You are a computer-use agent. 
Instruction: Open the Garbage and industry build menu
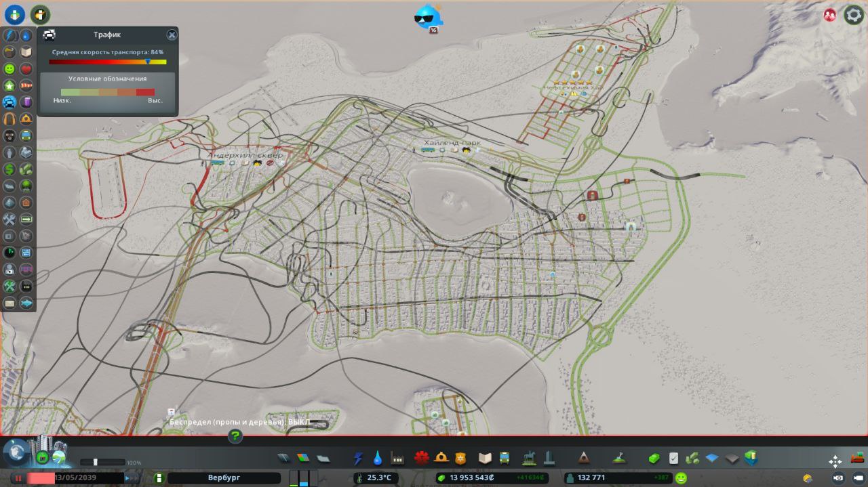tap(397, 459)
